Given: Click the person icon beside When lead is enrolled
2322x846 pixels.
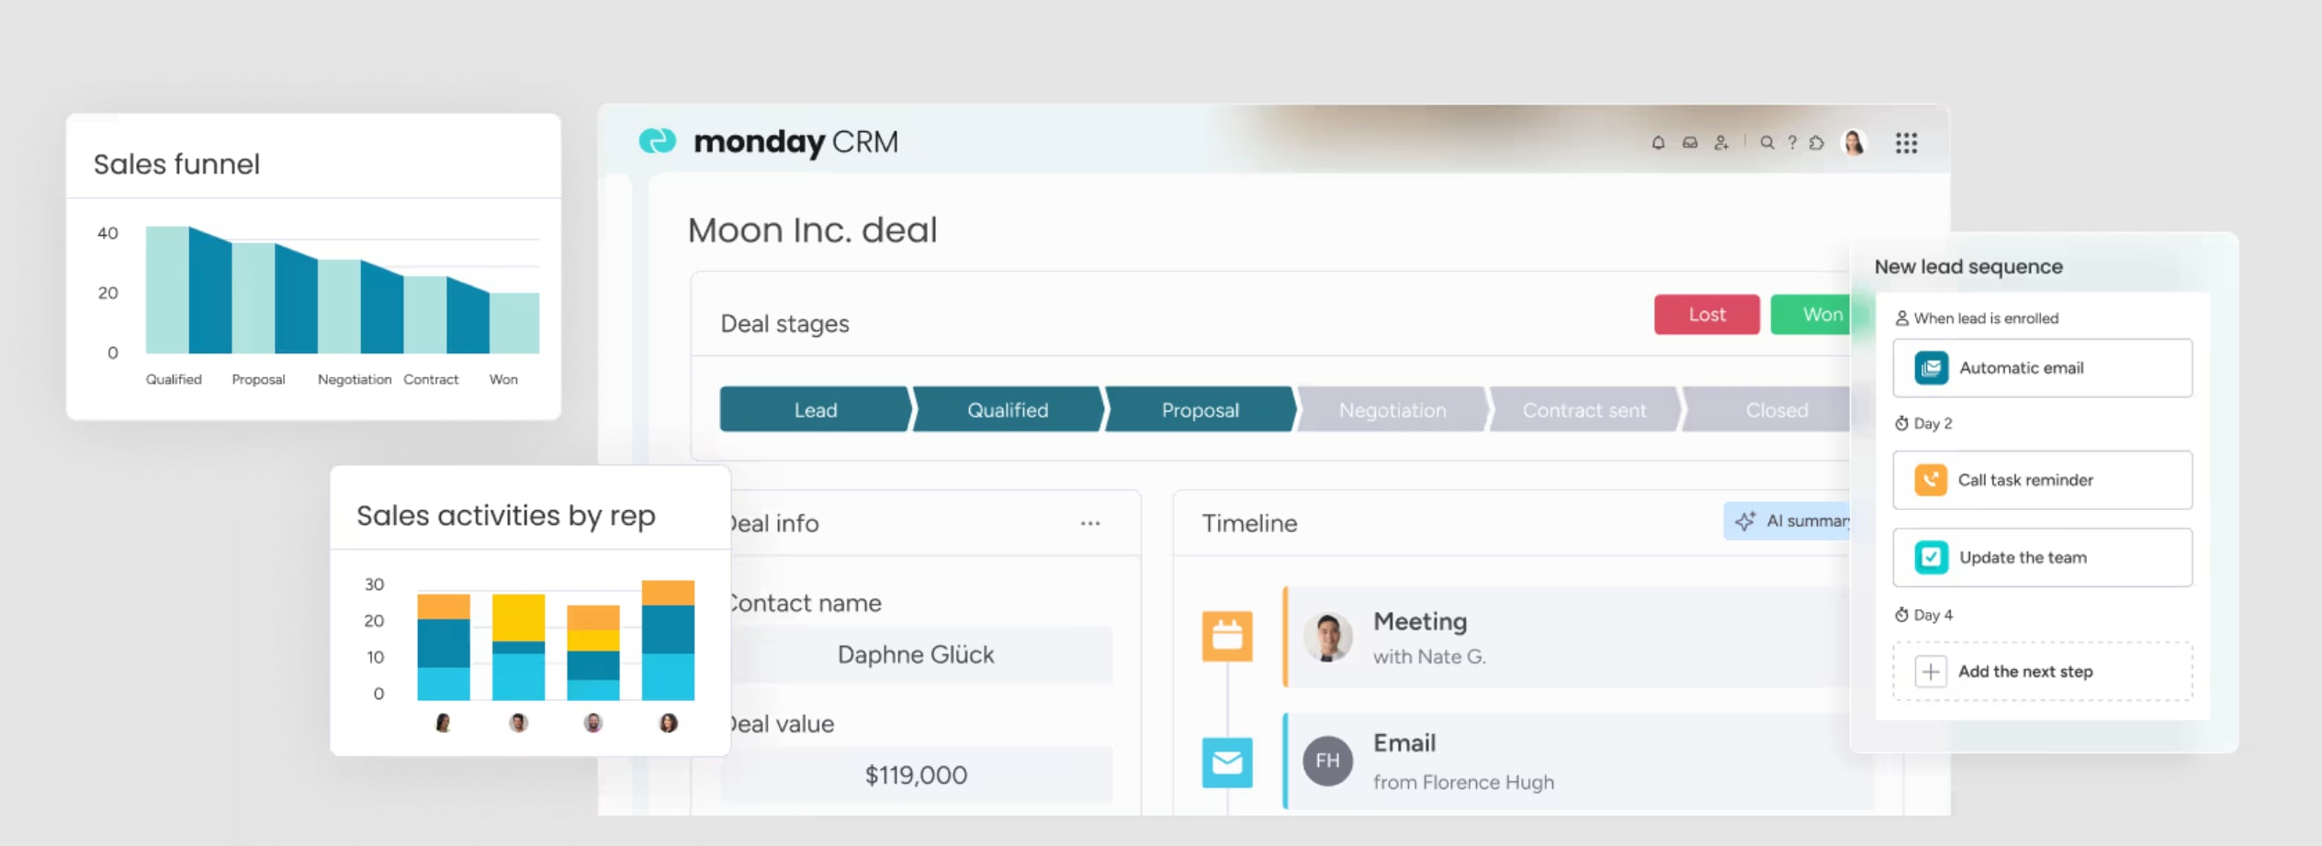Looking at the screenshot, I should click(x=1902, y=318).
